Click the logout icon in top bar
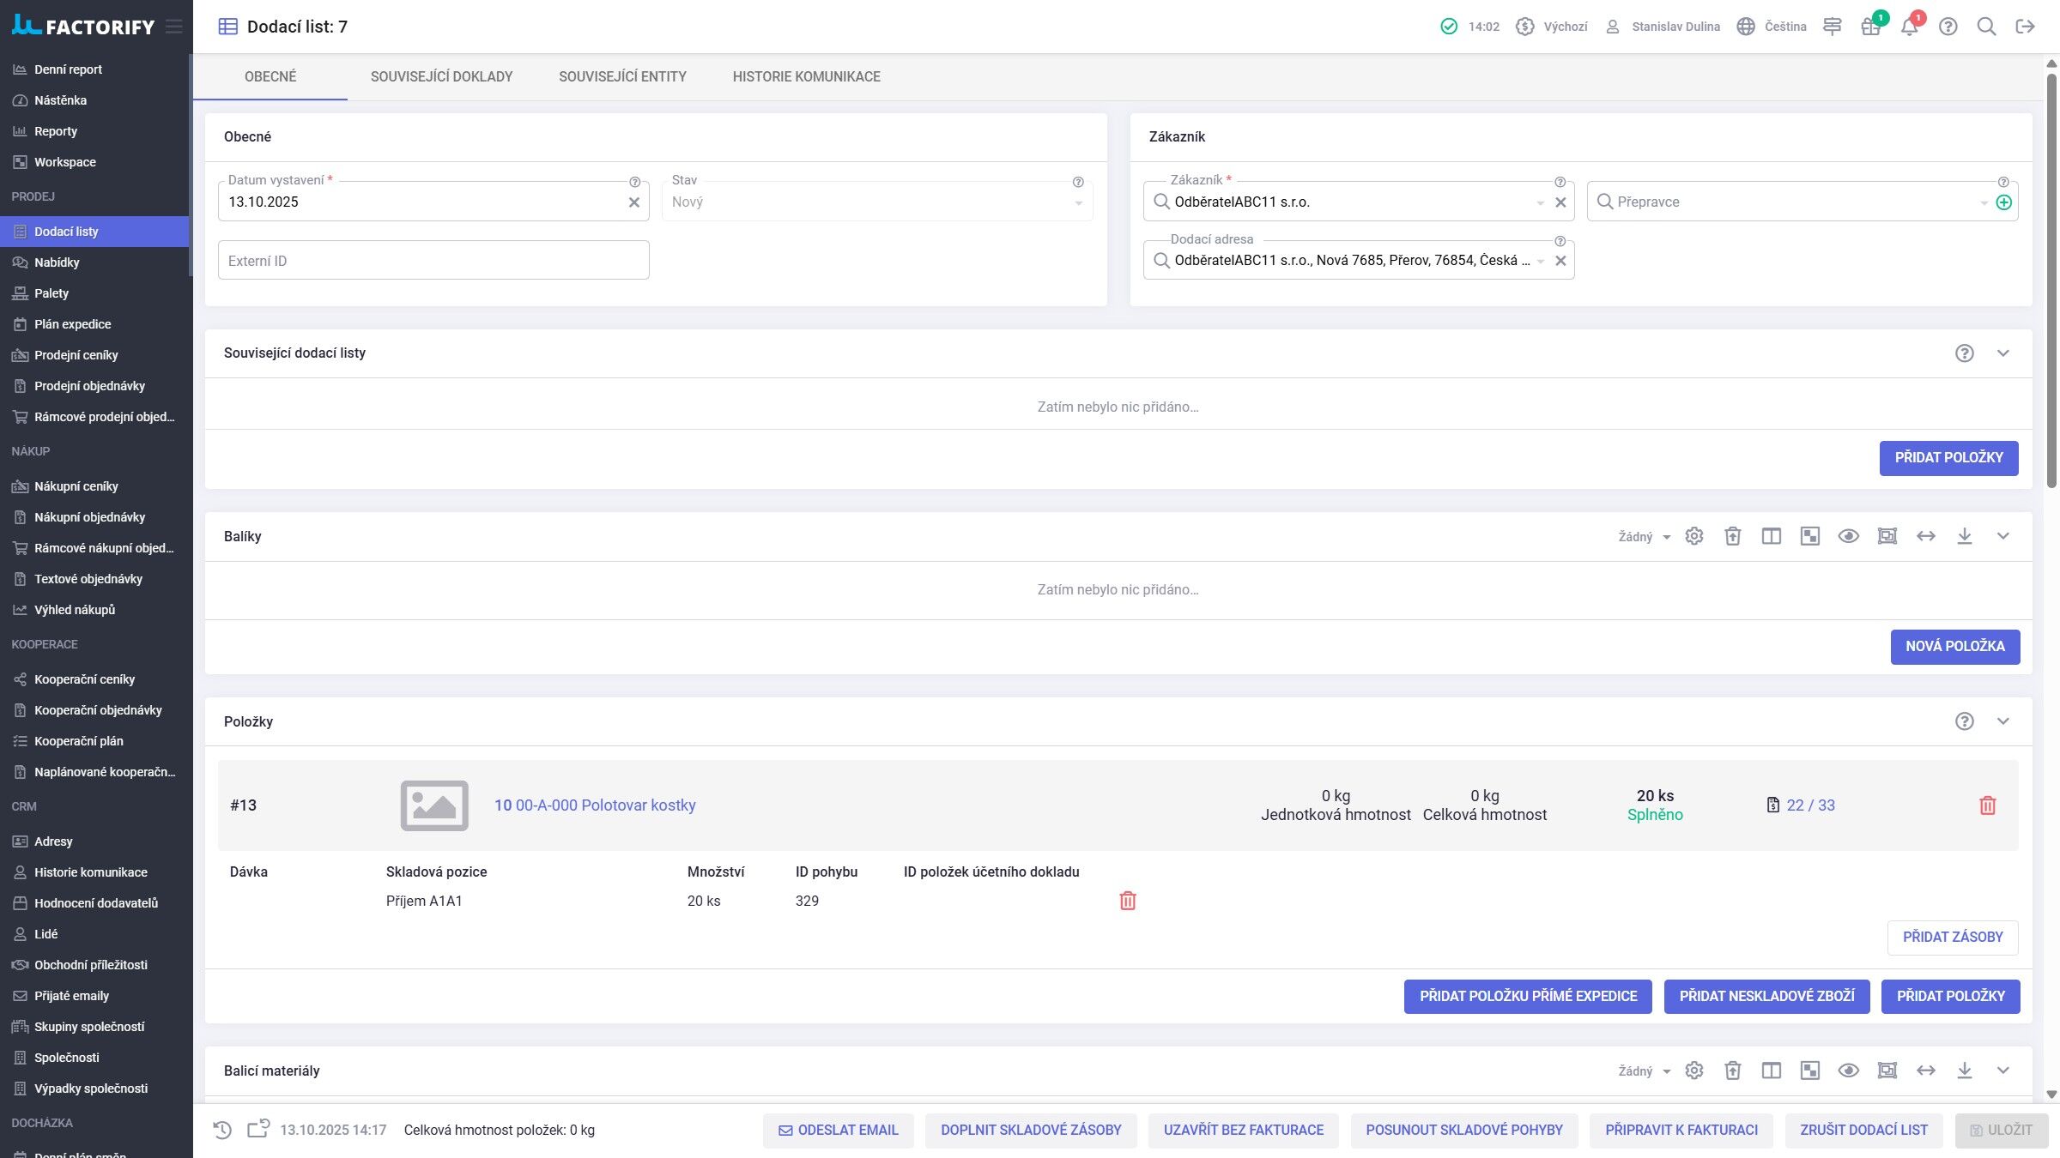The height and width of the screenshot is (1158, 2060). click(2025, 27)
